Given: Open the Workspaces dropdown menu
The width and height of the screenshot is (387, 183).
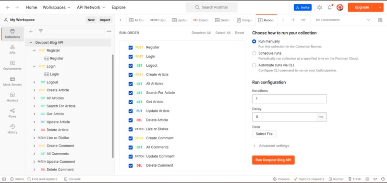Looking at the screenshot, I should tap(57, 7).
